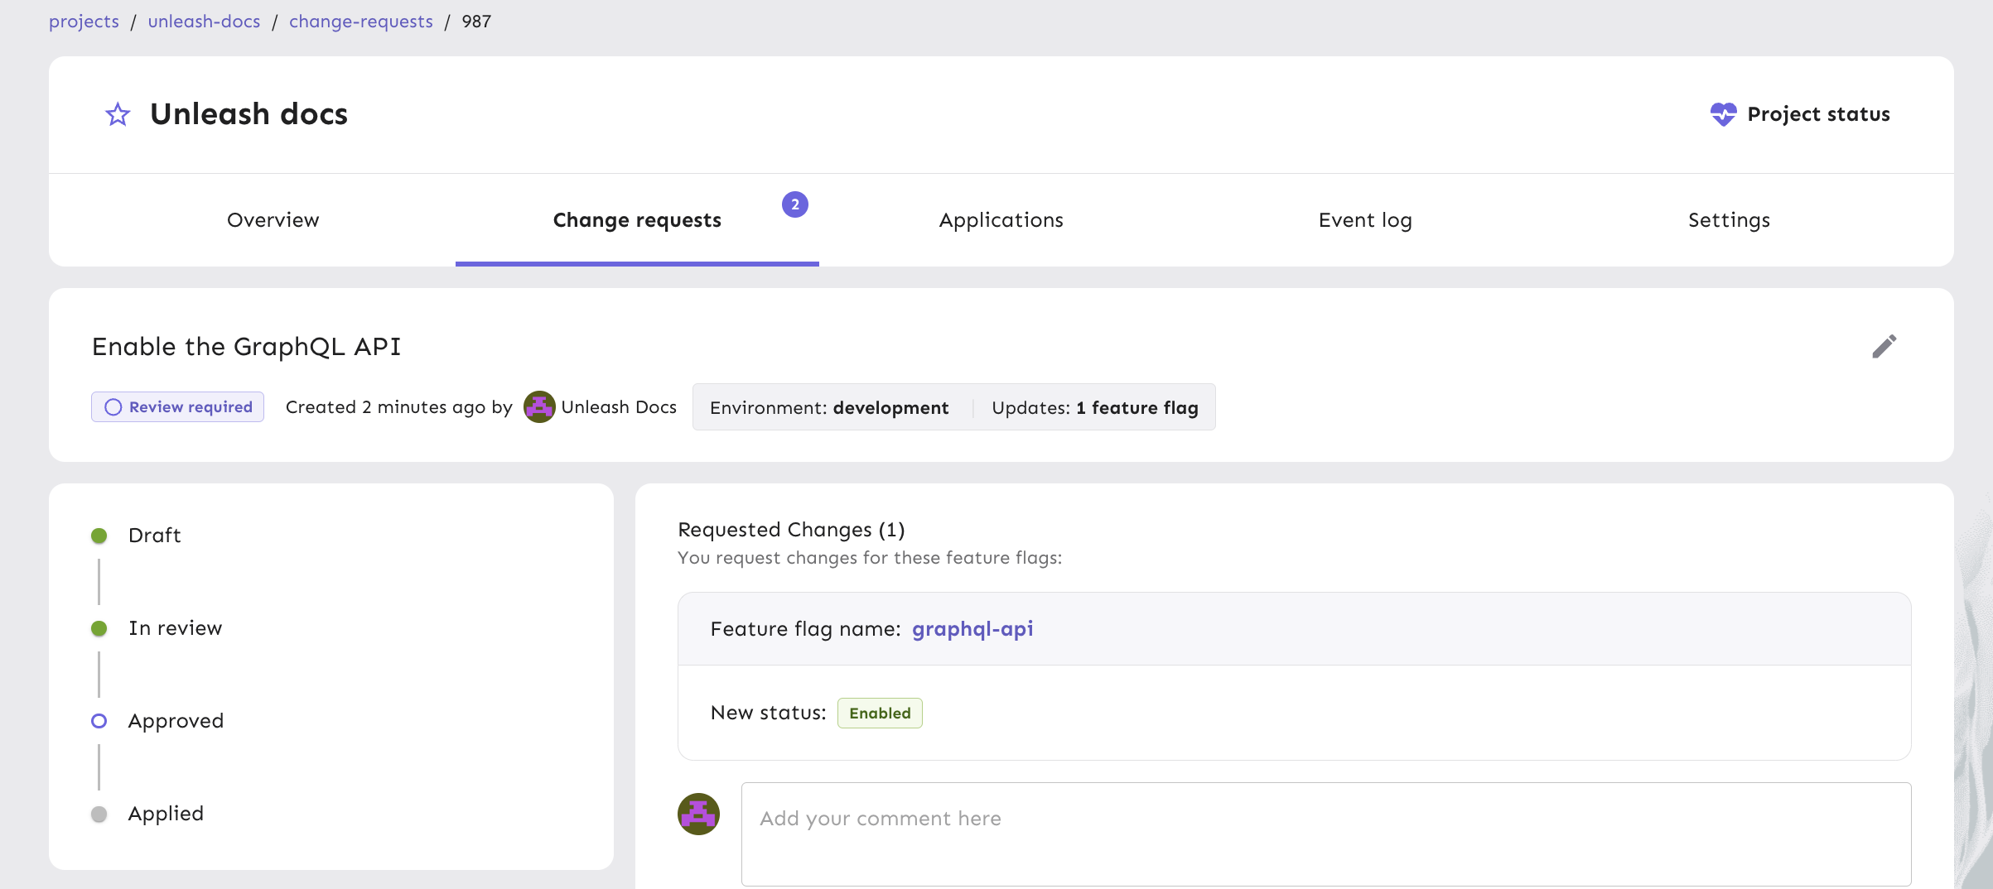The width and height of the screenshot is (1993, 889).
Task: Open the Overview tab
Action: tap(273, 220)
